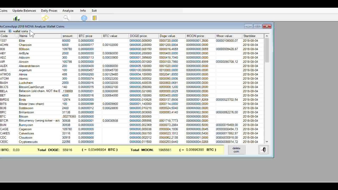This screenshot has width=338, height=190.
Task: Sort by the amount column header
Action: coord(69,36)
